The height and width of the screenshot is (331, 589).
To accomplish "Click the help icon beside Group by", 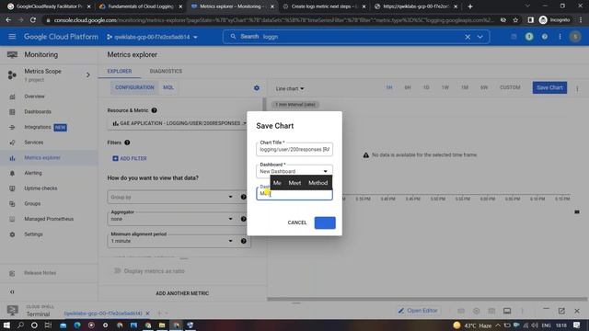I will tap(243, 197).
